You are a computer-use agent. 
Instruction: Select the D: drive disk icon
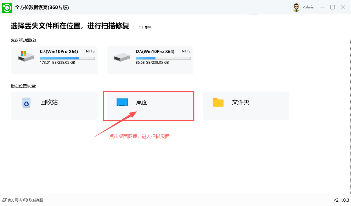121,57
